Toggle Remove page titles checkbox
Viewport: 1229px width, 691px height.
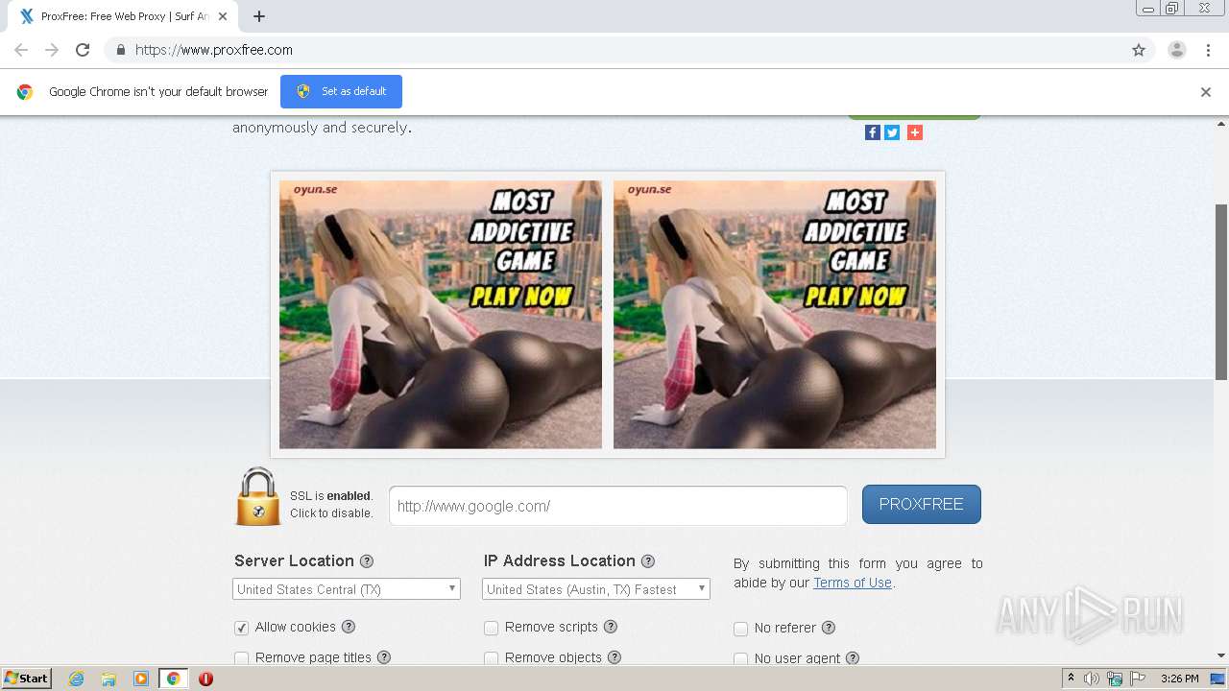click(242, 658)
